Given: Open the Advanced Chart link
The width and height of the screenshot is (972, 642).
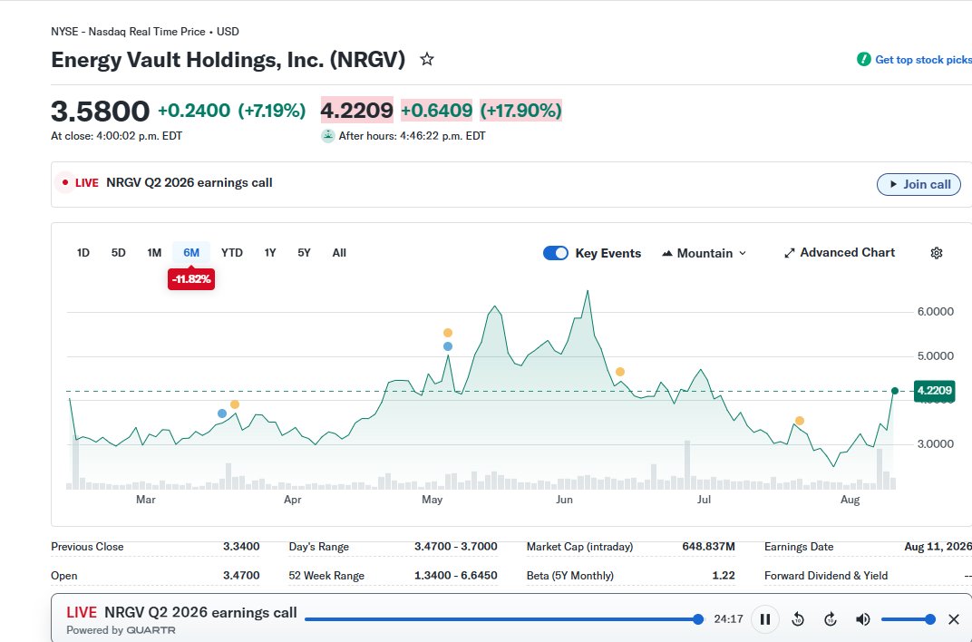Looking at the screenshot, I should coord(840,253).
